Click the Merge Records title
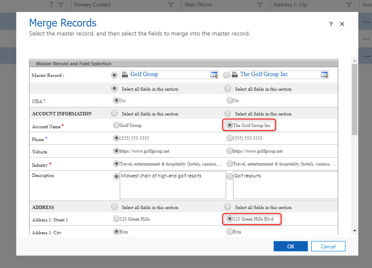The width and height of the screenshot is (372, 268). [x=62, y=23]
